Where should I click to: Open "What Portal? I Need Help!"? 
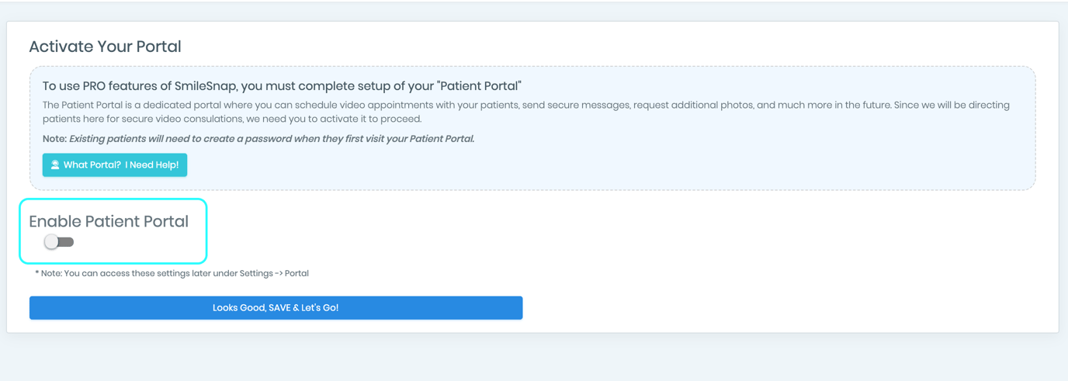pos(115,165)
